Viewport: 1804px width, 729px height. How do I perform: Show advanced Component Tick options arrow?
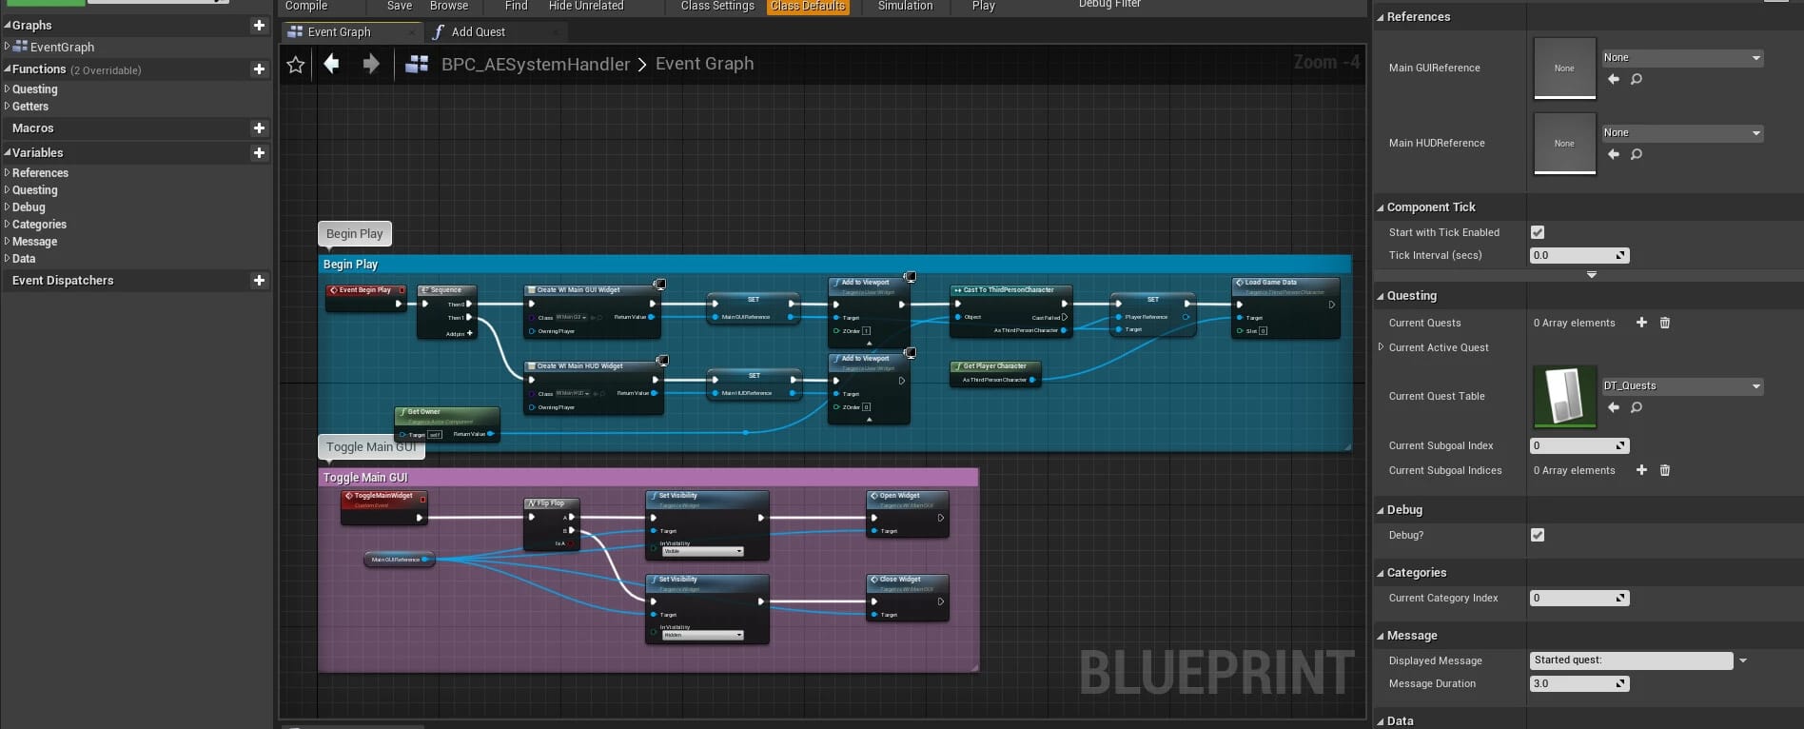(x=1592, y=274)
